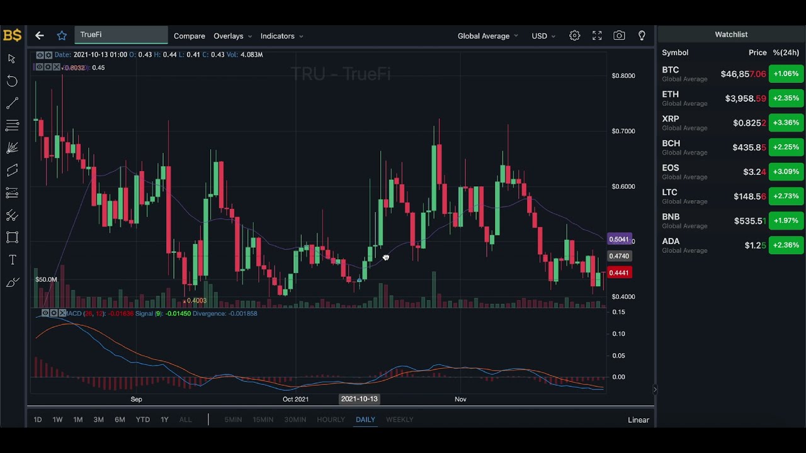806x453 pixels.
Task: Take chart snapshot with camera icon
Action: 620,36
